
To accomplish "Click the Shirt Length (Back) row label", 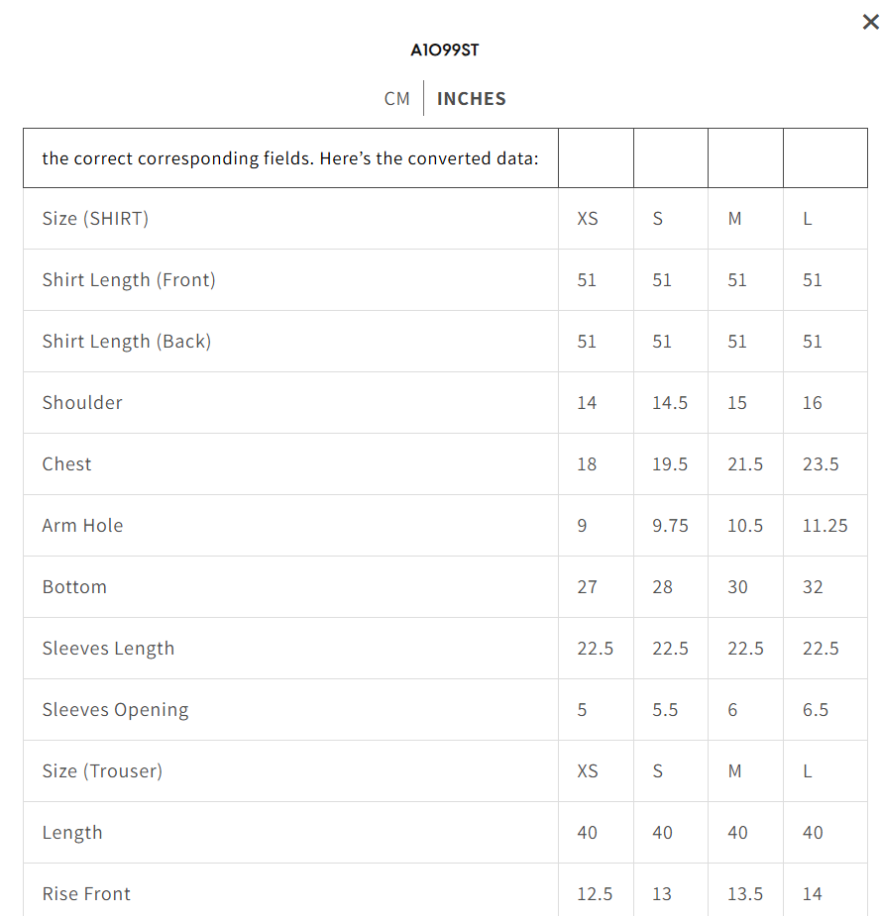I will [127, 342].
